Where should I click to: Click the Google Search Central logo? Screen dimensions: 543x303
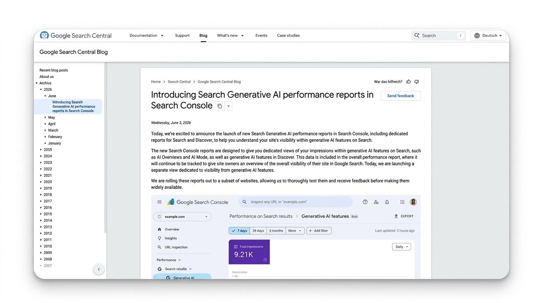point(76,36)
